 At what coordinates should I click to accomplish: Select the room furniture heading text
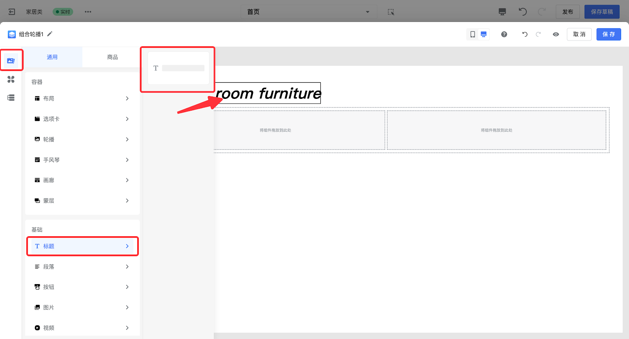click(269, 93)
